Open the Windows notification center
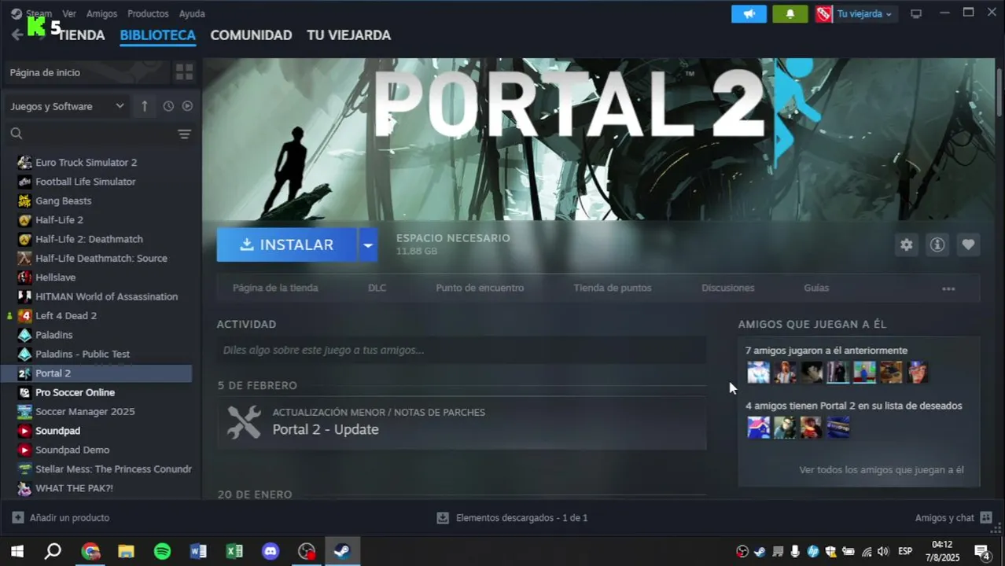Image resolution: width=1005 pixels, height=566 pixels. [982, 551]
